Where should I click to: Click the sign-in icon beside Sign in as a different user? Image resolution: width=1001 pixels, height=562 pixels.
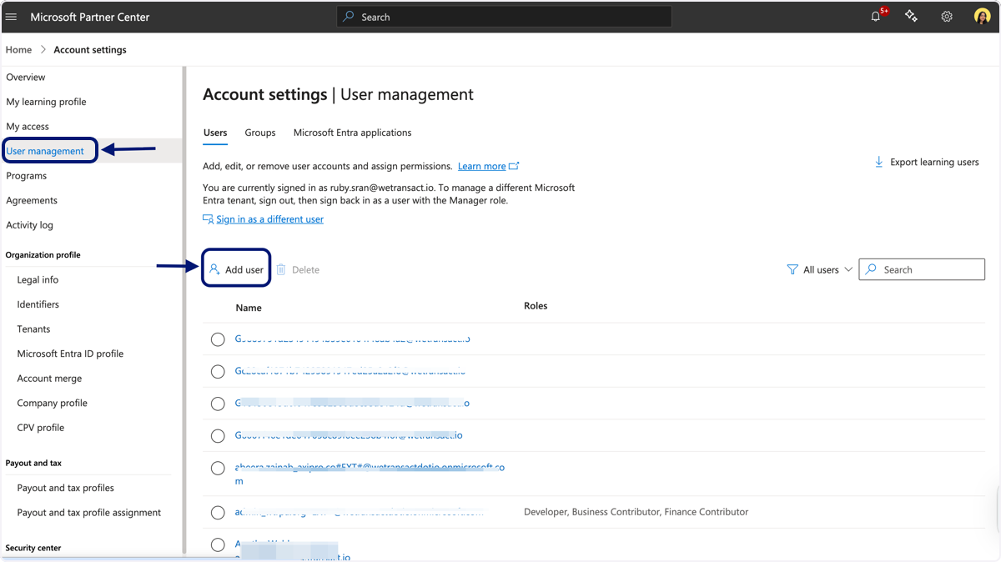208,219
